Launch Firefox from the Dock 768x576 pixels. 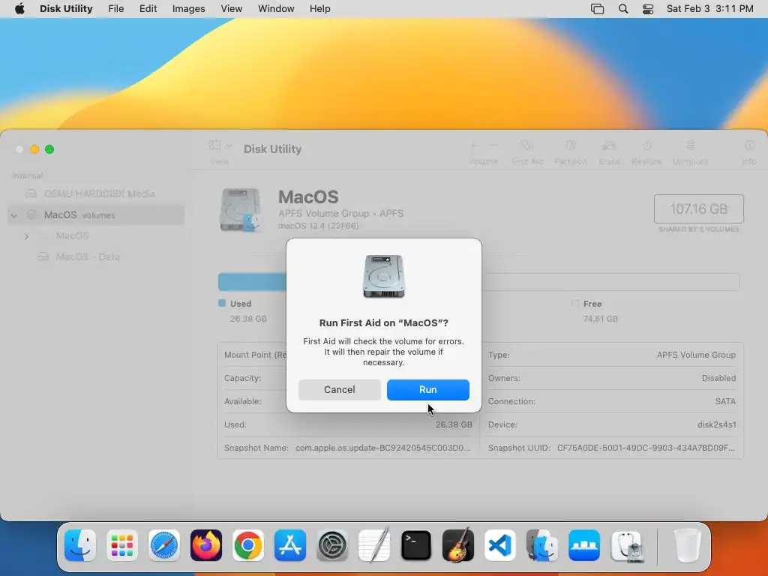coord(206,545)
